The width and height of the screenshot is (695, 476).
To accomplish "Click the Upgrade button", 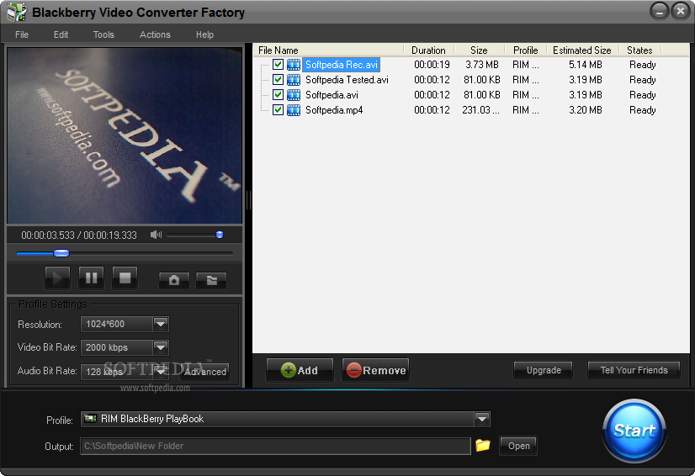I will [x=544, y=370].
